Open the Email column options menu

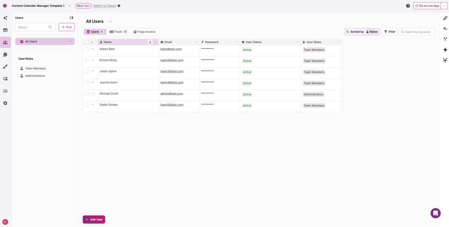(x=196, y=42)
